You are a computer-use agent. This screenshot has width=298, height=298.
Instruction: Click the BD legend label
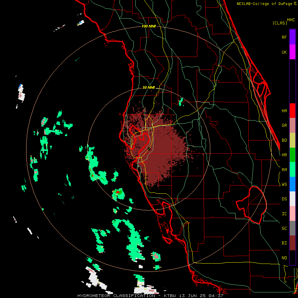click(284, 140)
